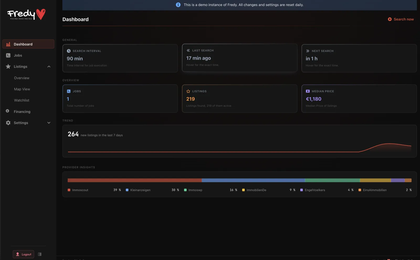The height and width of the screenshot is (260, 420).
Task: Expand the Settings submenu chevron
Action: tap(49, 123)
